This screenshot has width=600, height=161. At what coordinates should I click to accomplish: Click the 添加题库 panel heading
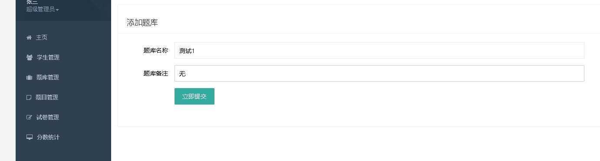[x=142, y=23]
